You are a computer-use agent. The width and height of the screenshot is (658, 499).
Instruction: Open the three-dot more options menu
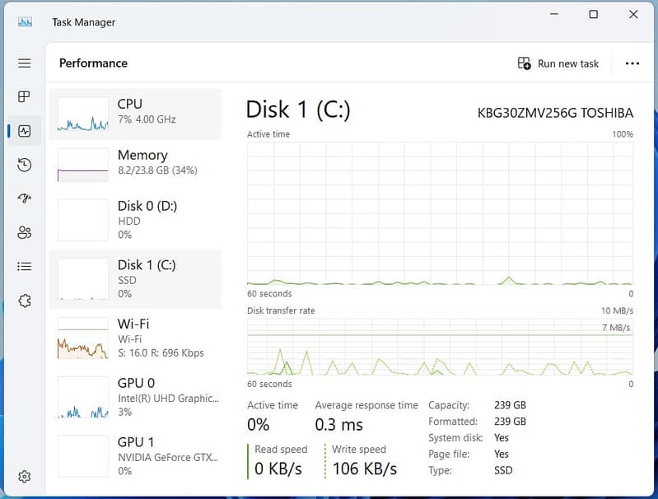coord(632,63)
